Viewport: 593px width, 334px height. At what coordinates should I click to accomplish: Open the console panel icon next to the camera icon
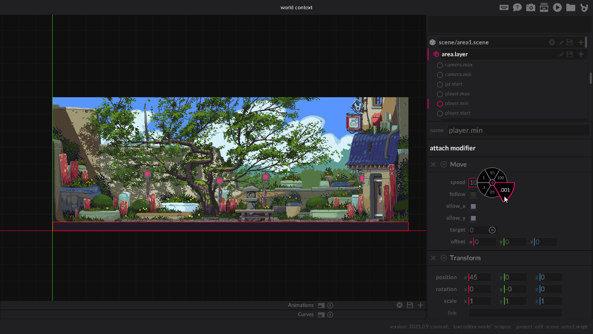[x=544, y=7]
